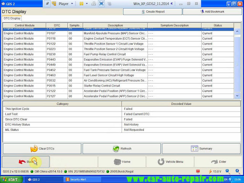Select DTC code P0223
This screenshot has height=183, width=244.
coord(51,49)
